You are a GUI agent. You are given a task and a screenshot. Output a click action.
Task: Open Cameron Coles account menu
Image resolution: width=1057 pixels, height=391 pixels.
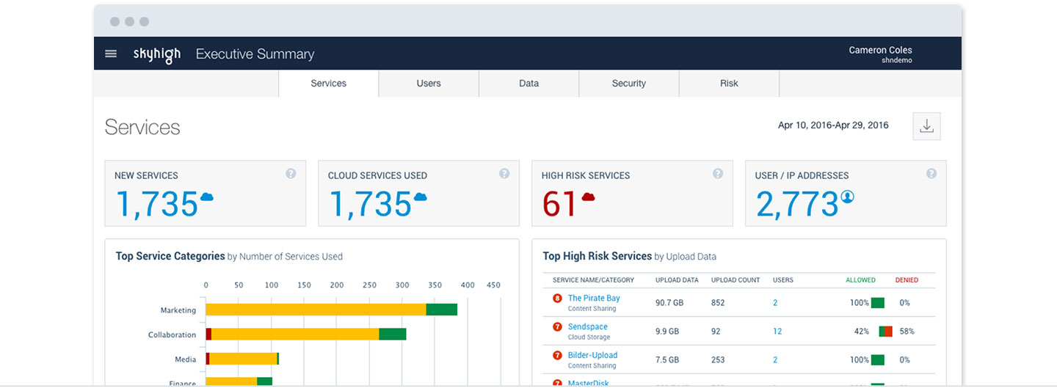point(880,54)
